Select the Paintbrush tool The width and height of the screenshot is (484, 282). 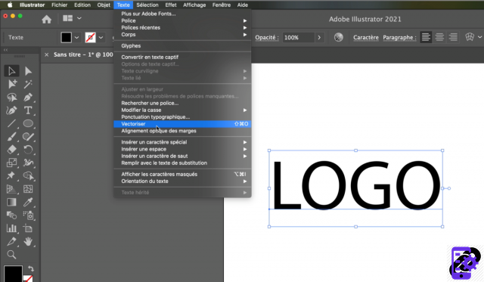(x=12, y=136)
